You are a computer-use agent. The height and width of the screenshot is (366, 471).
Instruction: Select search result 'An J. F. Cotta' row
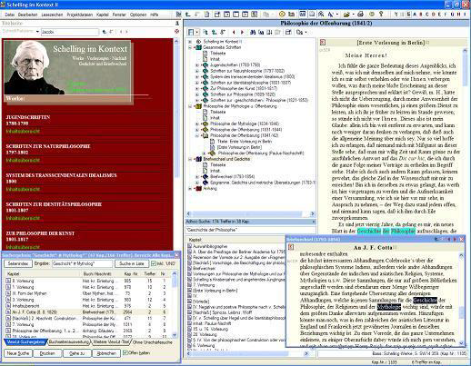[x=86, y=312]
